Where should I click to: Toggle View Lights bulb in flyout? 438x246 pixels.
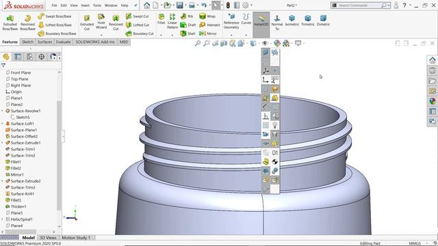click(x=275, y=125)
